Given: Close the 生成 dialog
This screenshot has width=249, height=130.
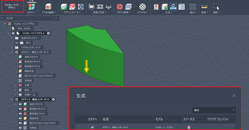Looking at the screenshot, I should (x=234, y=96).
